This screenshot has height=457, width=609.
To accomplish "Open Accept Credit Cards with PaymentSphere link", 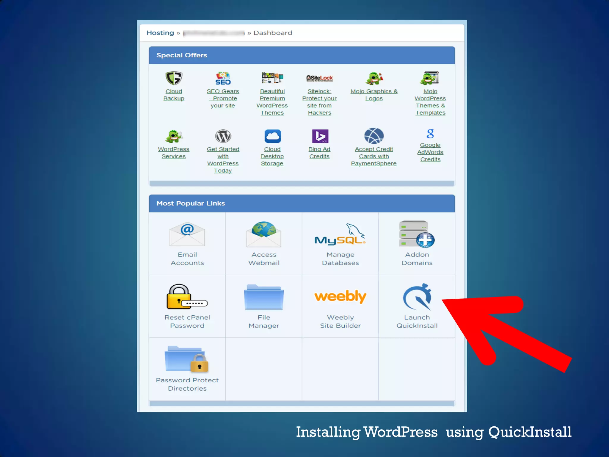I will [374, 156].
